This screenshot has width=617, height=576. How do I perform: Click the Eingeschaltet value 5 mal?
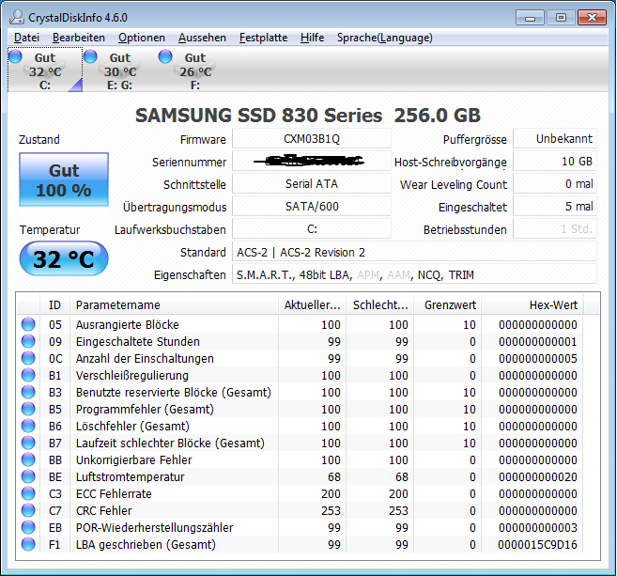click(x=555, y=207)
